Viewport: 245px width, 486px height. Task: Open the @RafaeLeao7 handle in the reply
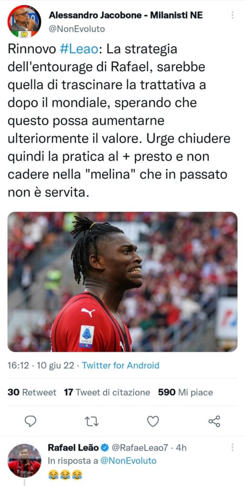pyautogui.click(x=140, y=448)
